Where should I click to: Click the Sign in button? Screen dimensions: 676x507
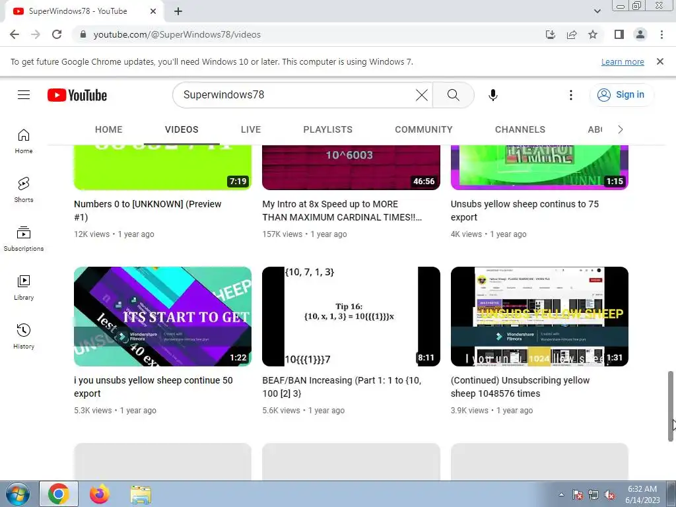pos(621,95)
